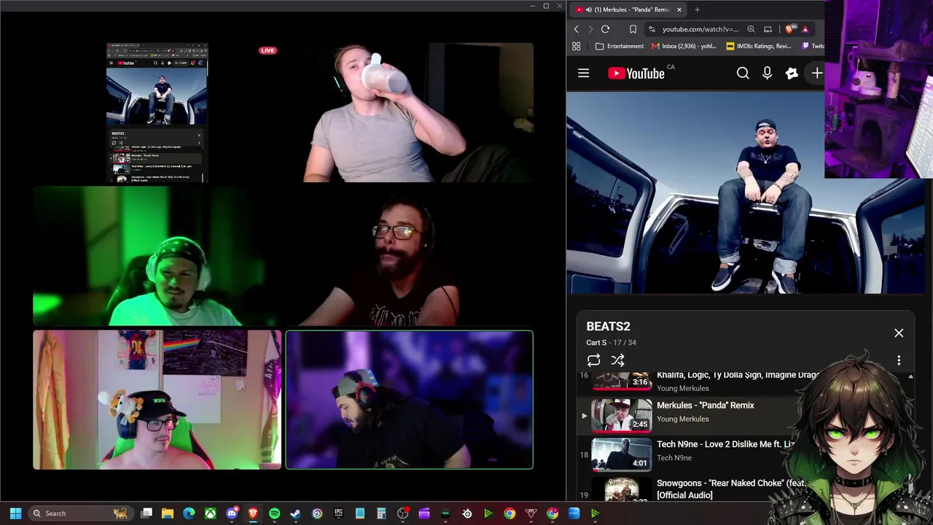933x525 pixels.
Task: Switch to the Merkules "Panda" Remix browser tab
Action: [627, 9]
